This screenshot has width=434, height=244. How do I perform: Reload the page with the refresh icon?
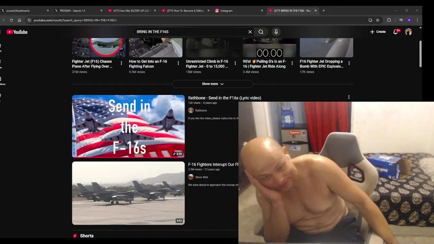click(x=11, y=20)
